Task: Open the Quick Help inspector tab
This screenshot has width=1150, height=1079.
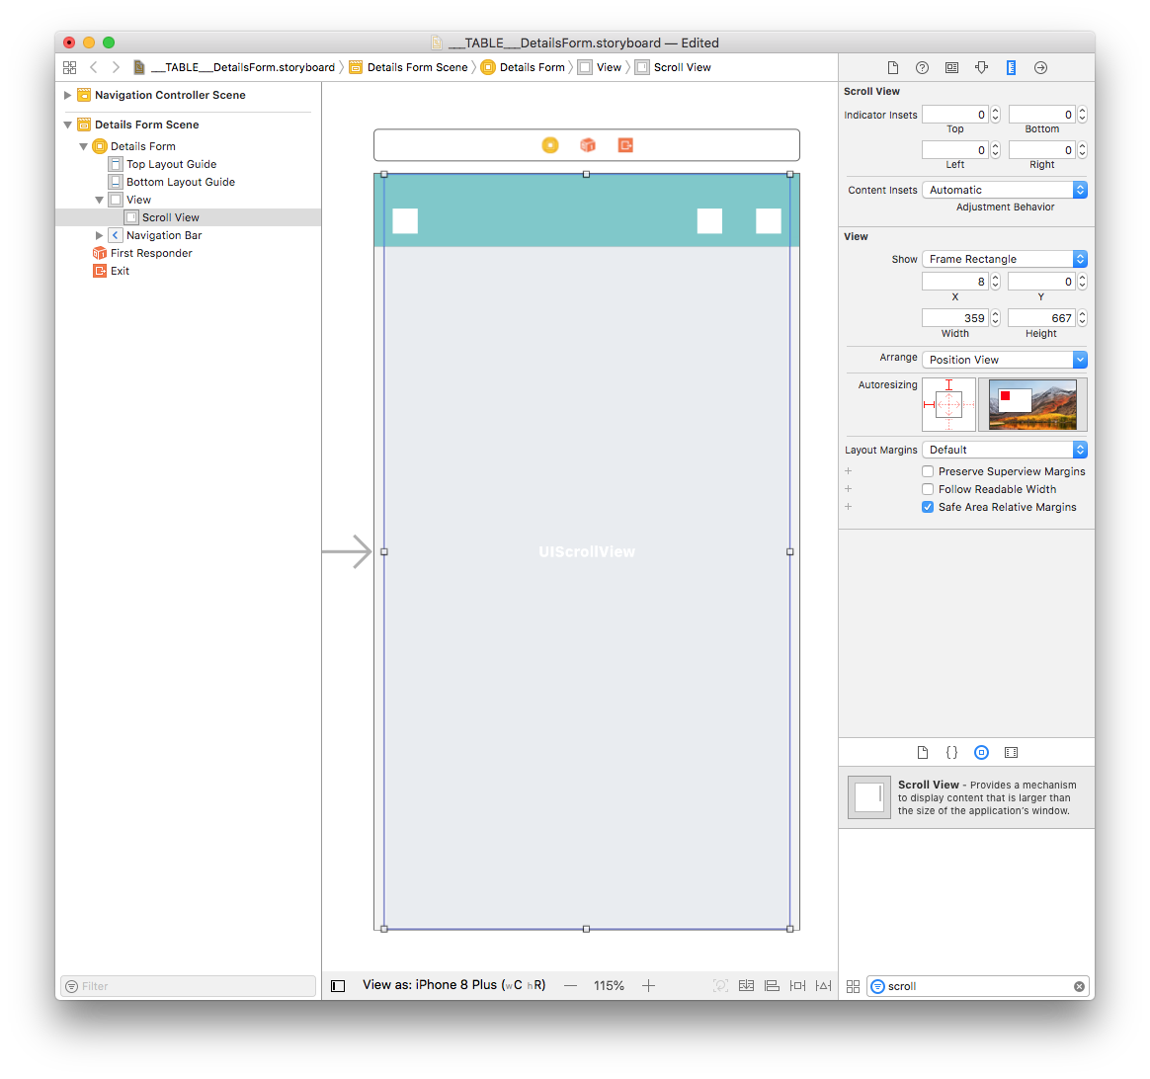Action: 922,67
